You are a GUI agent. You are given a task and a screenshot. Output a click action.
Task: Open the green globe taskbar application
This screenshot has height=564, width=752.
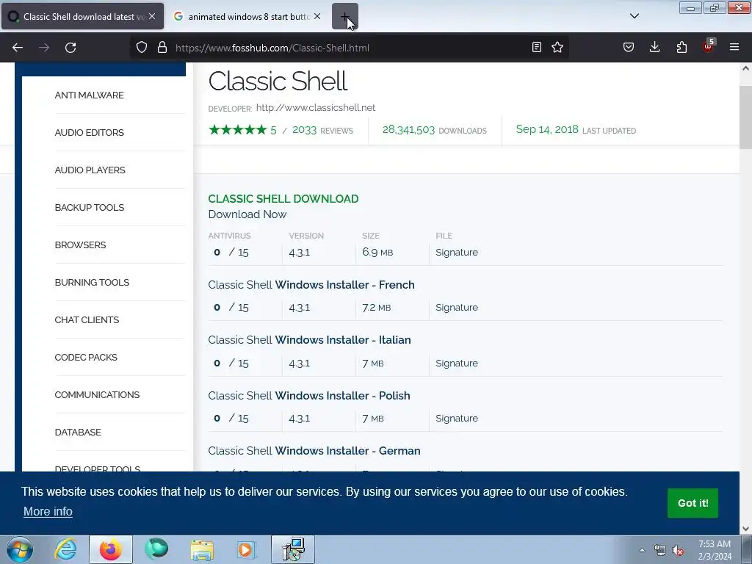pyautogui.click(x=156, y=549)
